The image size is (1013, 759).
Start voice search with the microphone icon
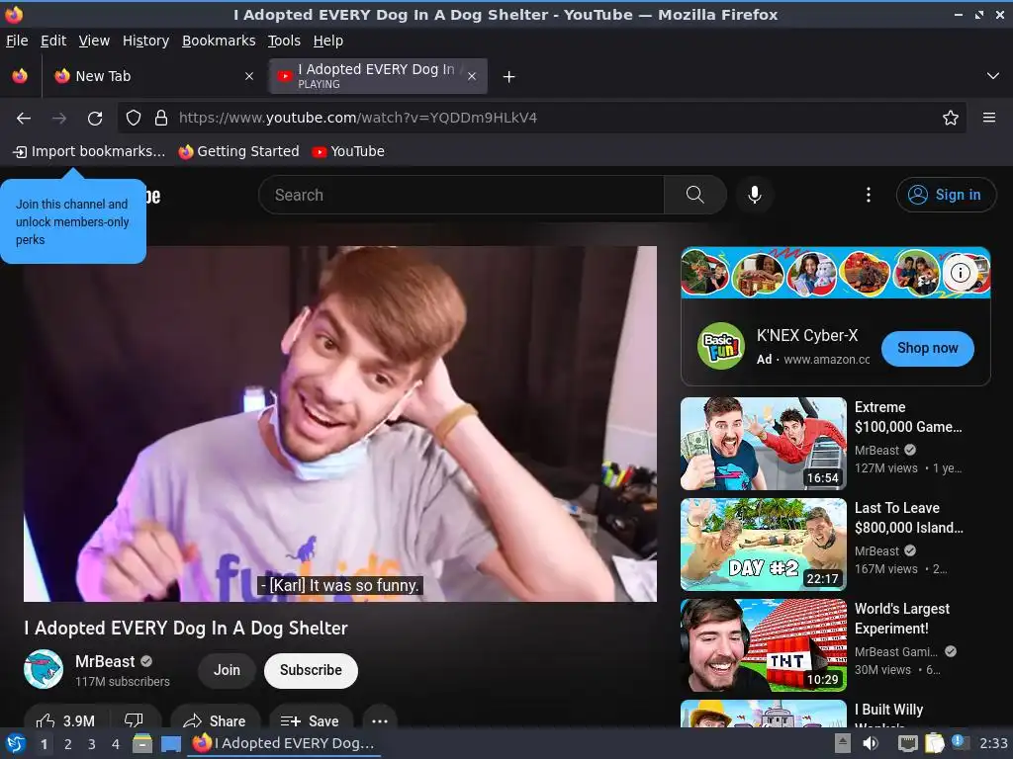click(754, 195)
